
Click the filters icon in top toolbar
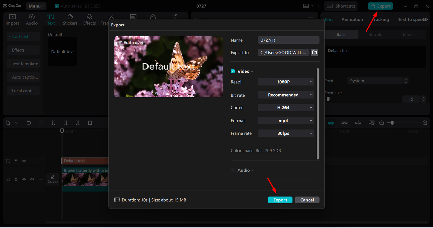pos(153,17)
